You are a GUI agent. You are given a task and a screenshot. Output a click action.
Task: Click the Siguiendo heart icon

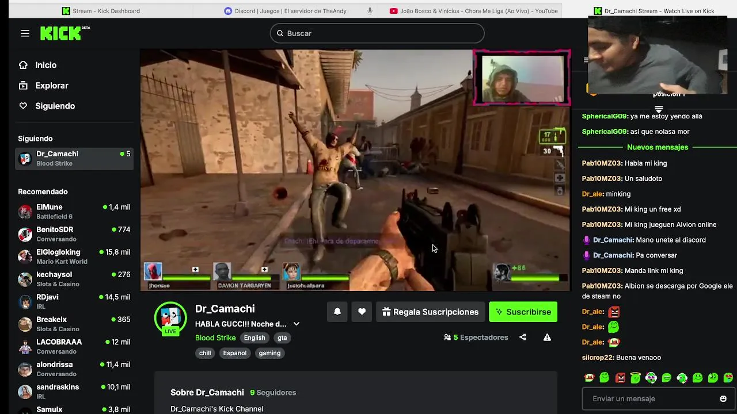point(23,106)
